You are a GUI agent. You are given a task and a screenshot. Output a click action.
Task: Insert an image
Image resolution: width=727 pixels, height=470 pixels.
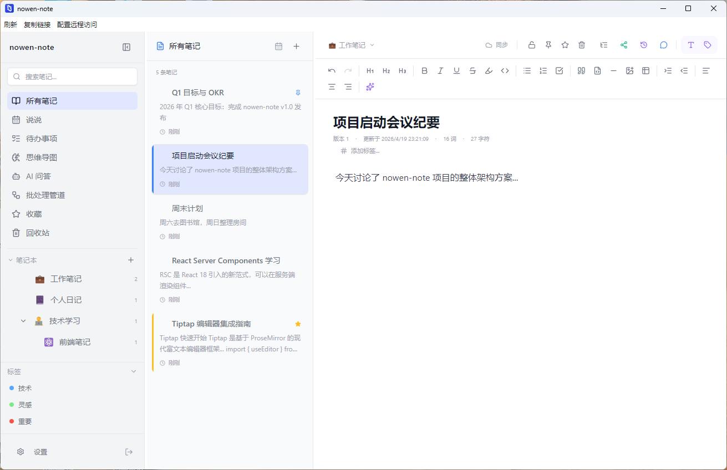pyautogui.click(x=629, y=71)
